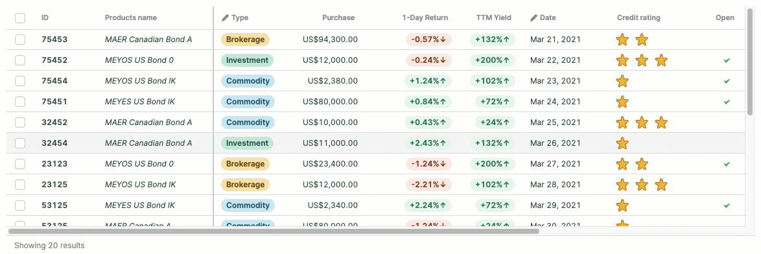Tick the checkbox for row 23123
The width and height of the screenshot is (761, 254).
(x=20, y=164)
